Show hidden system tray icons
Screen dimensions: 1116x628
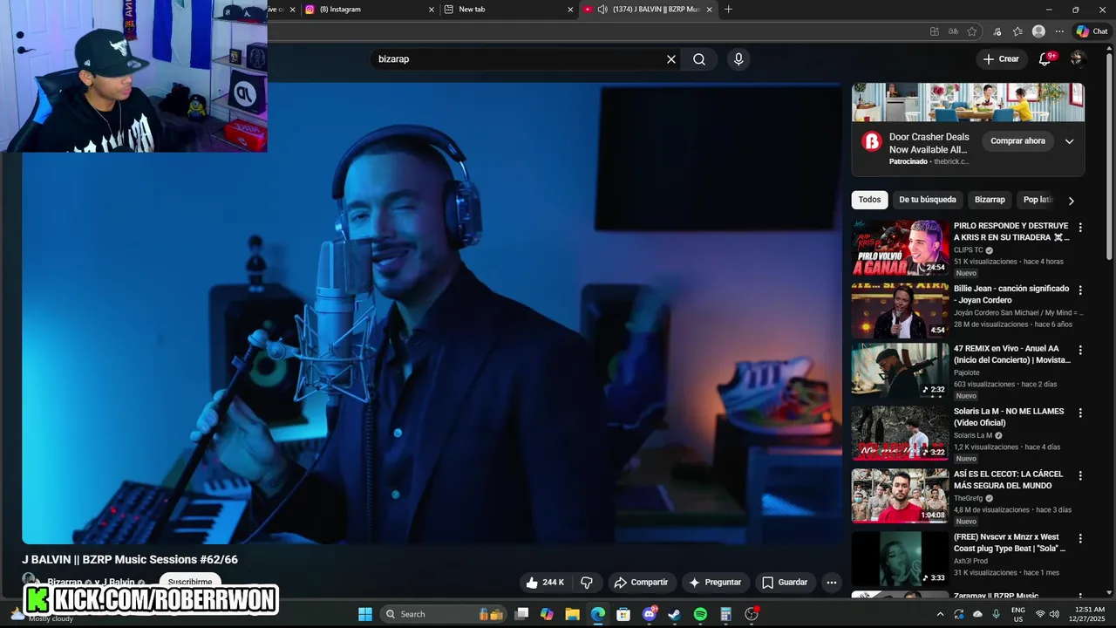(940, 614)
